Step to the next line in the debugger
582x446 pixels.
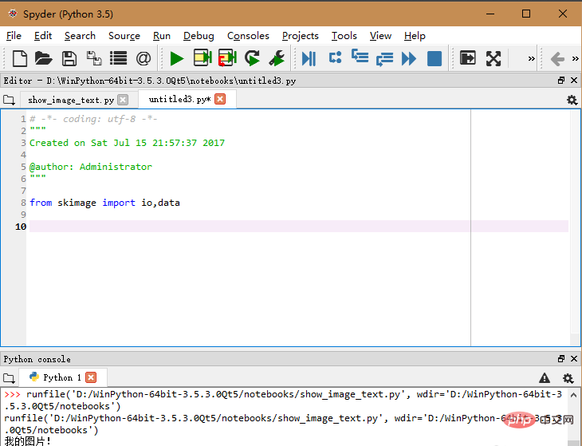click(335, 57)
